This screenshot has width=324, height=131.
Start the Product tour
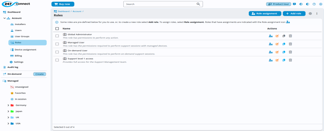pyautogui.click(x=279, y=4)
